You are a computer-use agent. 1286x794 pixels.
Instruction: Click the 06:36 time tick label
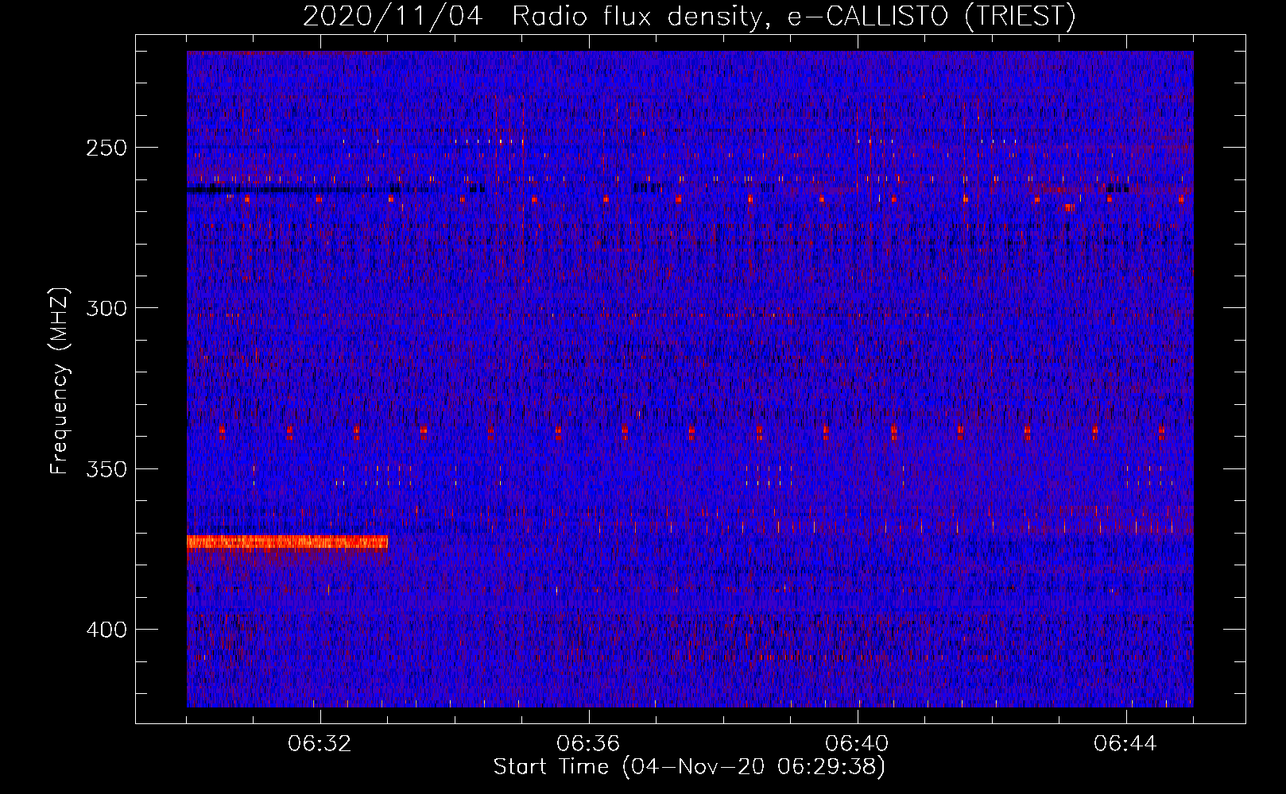tap(588, 744)
